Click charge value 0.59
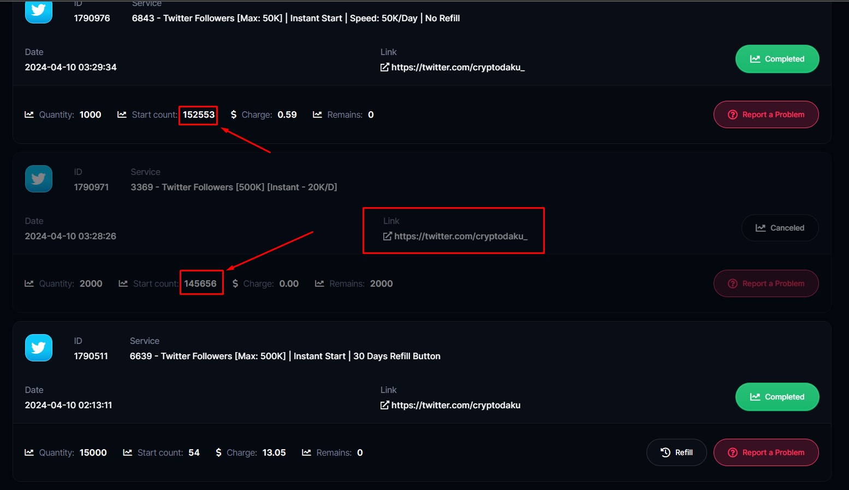Screen dimensions: 849x490 pos(287,114)
